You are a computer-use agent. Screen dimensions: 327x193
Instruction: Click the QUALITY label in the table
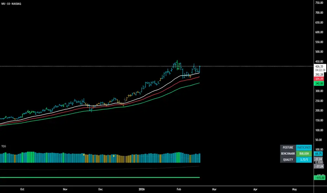(288, 160)
